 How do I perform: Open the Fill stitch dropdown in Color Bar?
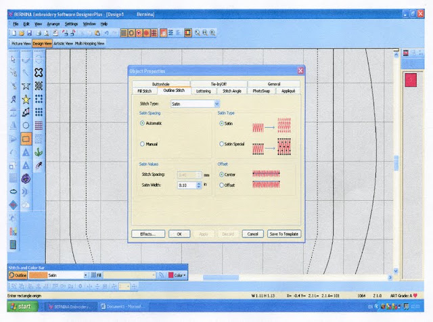click(x=154, y=275)
